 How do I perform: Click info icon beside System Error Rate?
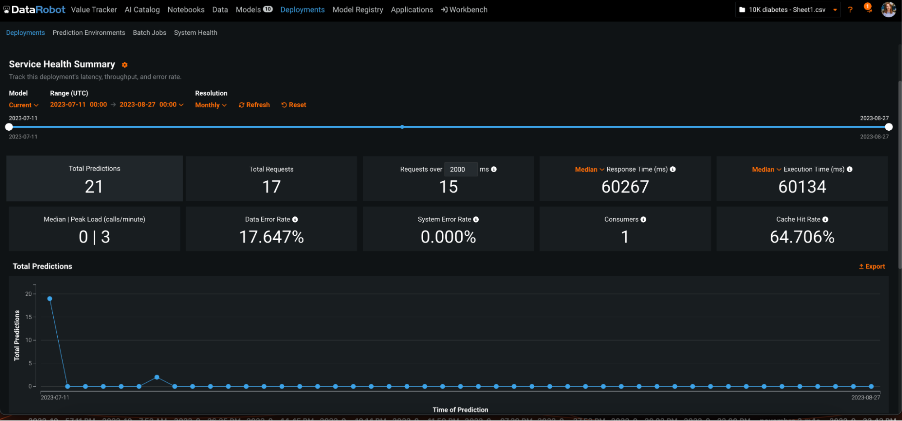coord(476,220)
